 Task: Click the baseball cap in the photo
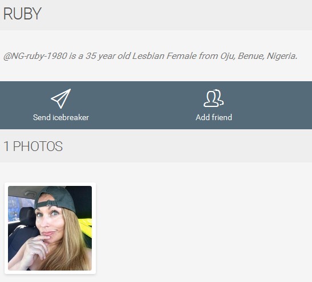pos(56,198)
